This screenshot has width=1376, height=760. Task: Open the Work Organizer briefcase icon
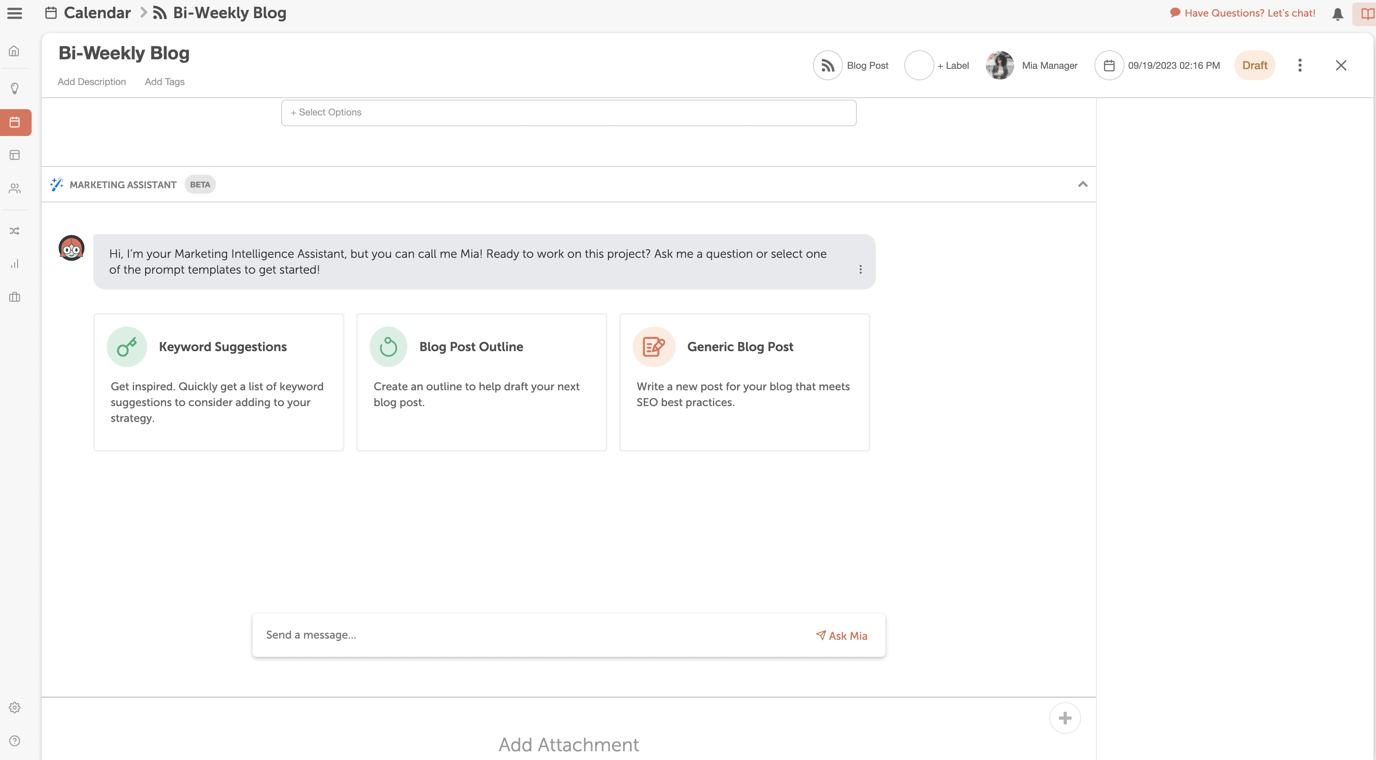pyautogui.click(x=14, y=297)
